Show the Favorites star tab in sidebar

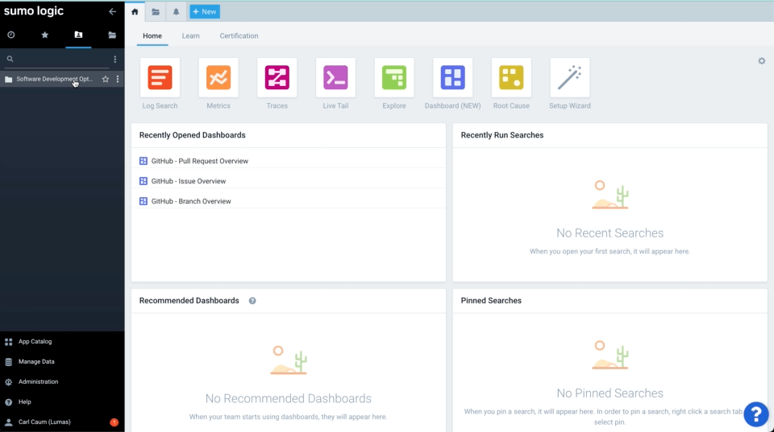click(45, 35)
